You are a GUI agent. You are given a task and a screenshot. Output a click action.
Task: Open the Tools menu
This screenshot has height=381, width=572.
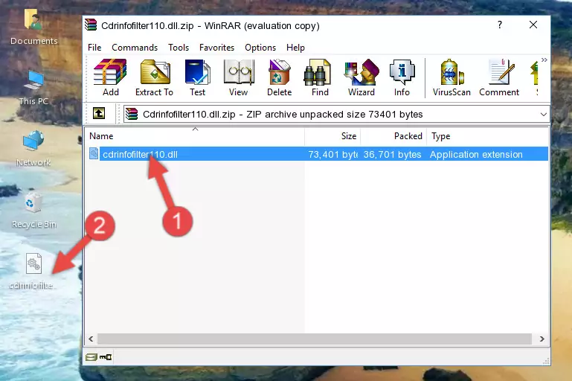point(179,48)
